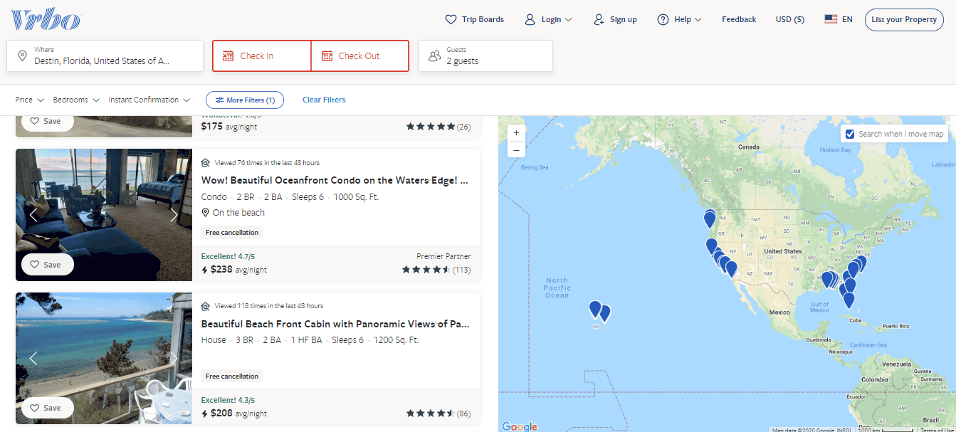Viewport: 956px width, 432px height.
Task: Expand the Price filter
Action: 30,100
